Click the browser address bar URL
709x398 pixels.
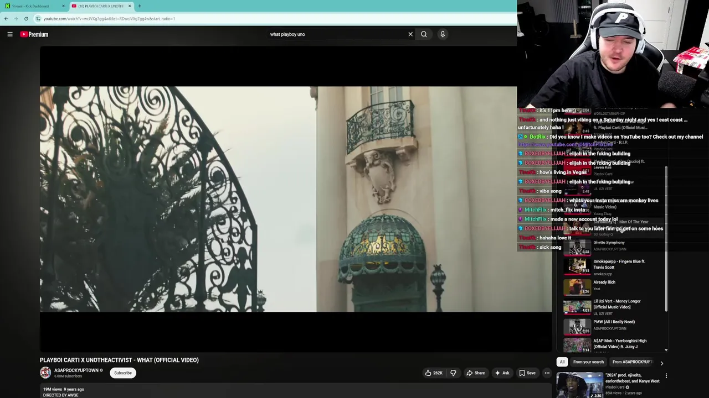pos(109,19)
